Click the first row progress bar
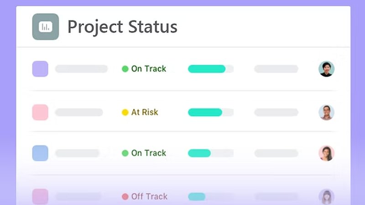The width and height of the screenshot is (365, 205). coord(210,69)
